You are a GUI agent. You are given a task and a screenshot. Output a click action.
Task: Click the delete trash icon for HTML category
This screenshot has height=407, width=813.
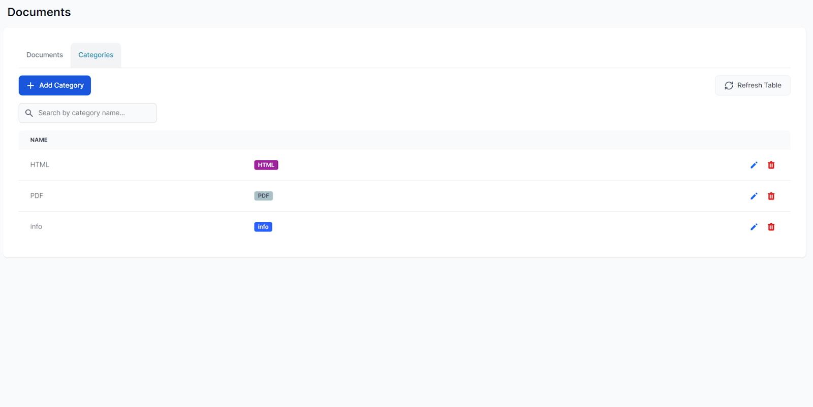pyautogui.click(x=771, y=165)
